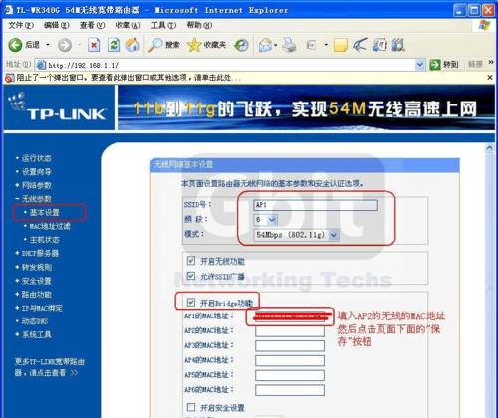Viewport: 498px width, 418px height.
Task: Click the page scrollbar up arrow
Action: coord(490,148)
